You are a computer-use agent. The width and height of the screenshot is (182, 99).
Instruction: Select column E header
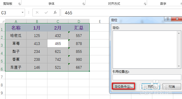coord(100,21)
